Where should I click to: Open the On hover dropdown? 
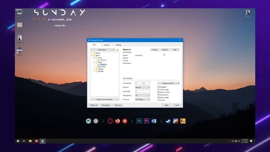143,100
